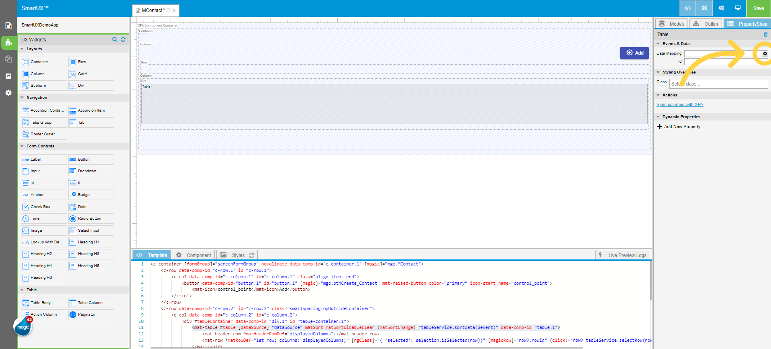771x349 pixels.
Task: Open Data Mapping gear settings
Action: point(765,53)
